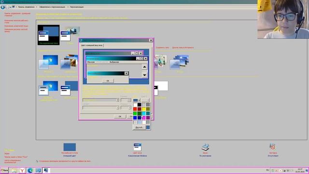Select the Windows Classic theme thumbnail
Viewport: 309px width, 174px height.
[x=70, y=88]
